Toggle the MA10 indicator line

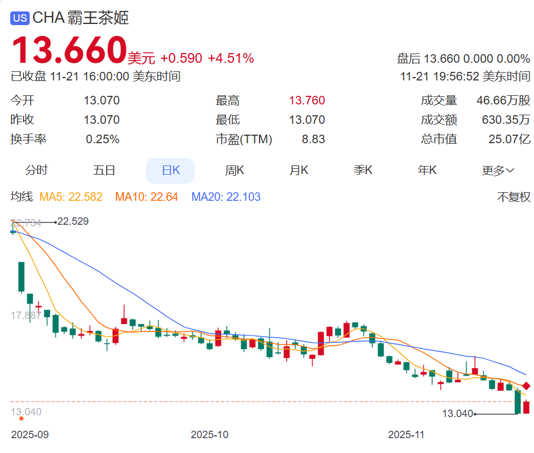tap(147, 197)
